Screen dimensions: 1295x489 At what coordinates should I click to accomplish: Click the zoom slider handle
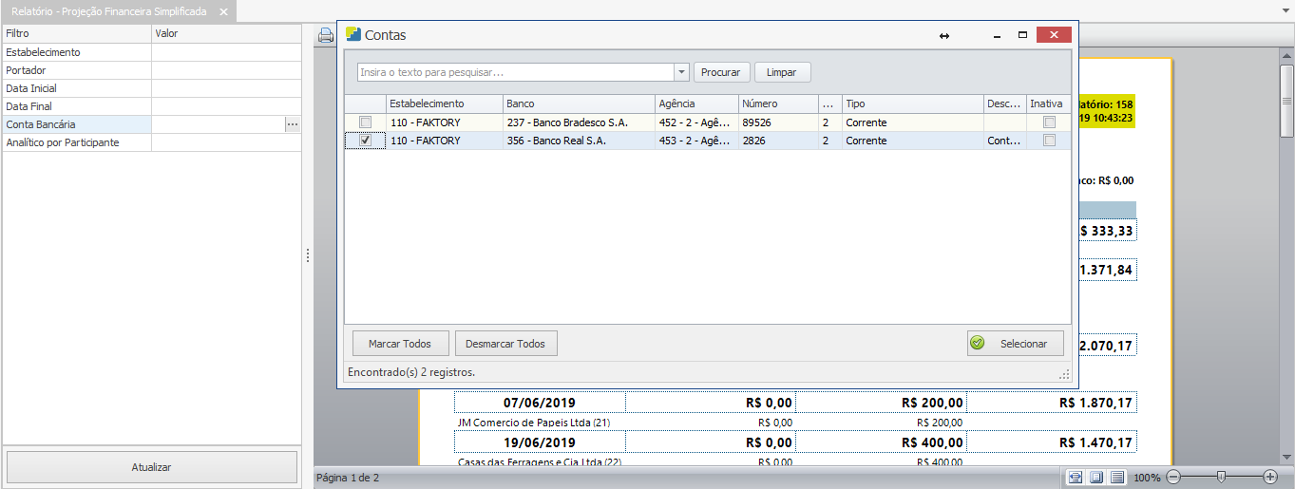[1221, 477]
